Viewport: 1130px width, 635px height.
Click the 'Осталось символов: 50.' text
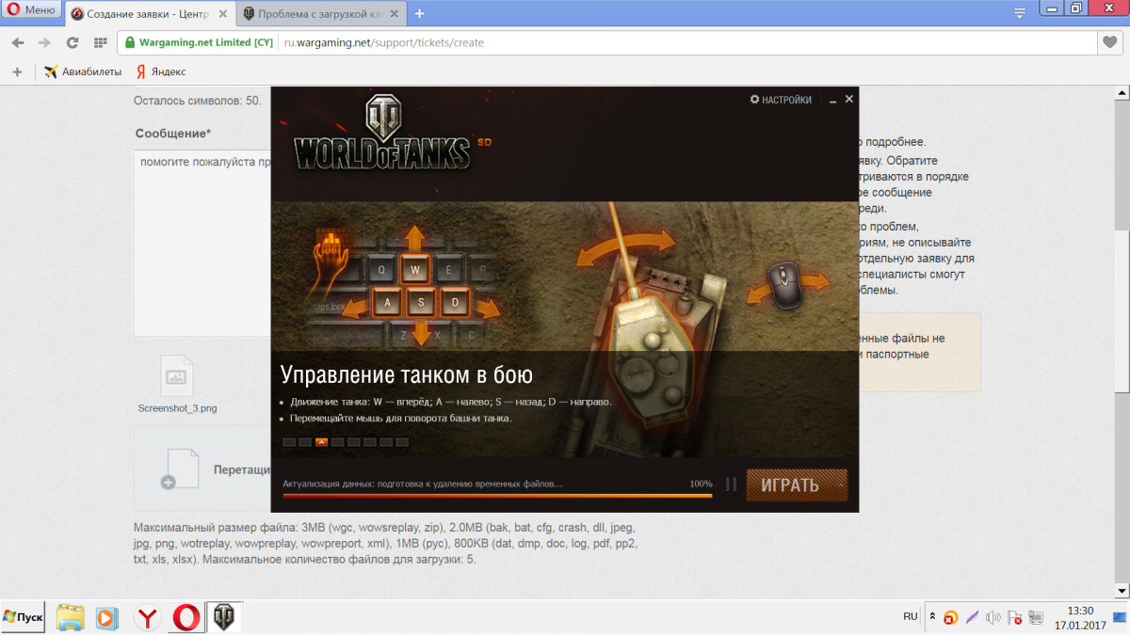click(198, 101)
